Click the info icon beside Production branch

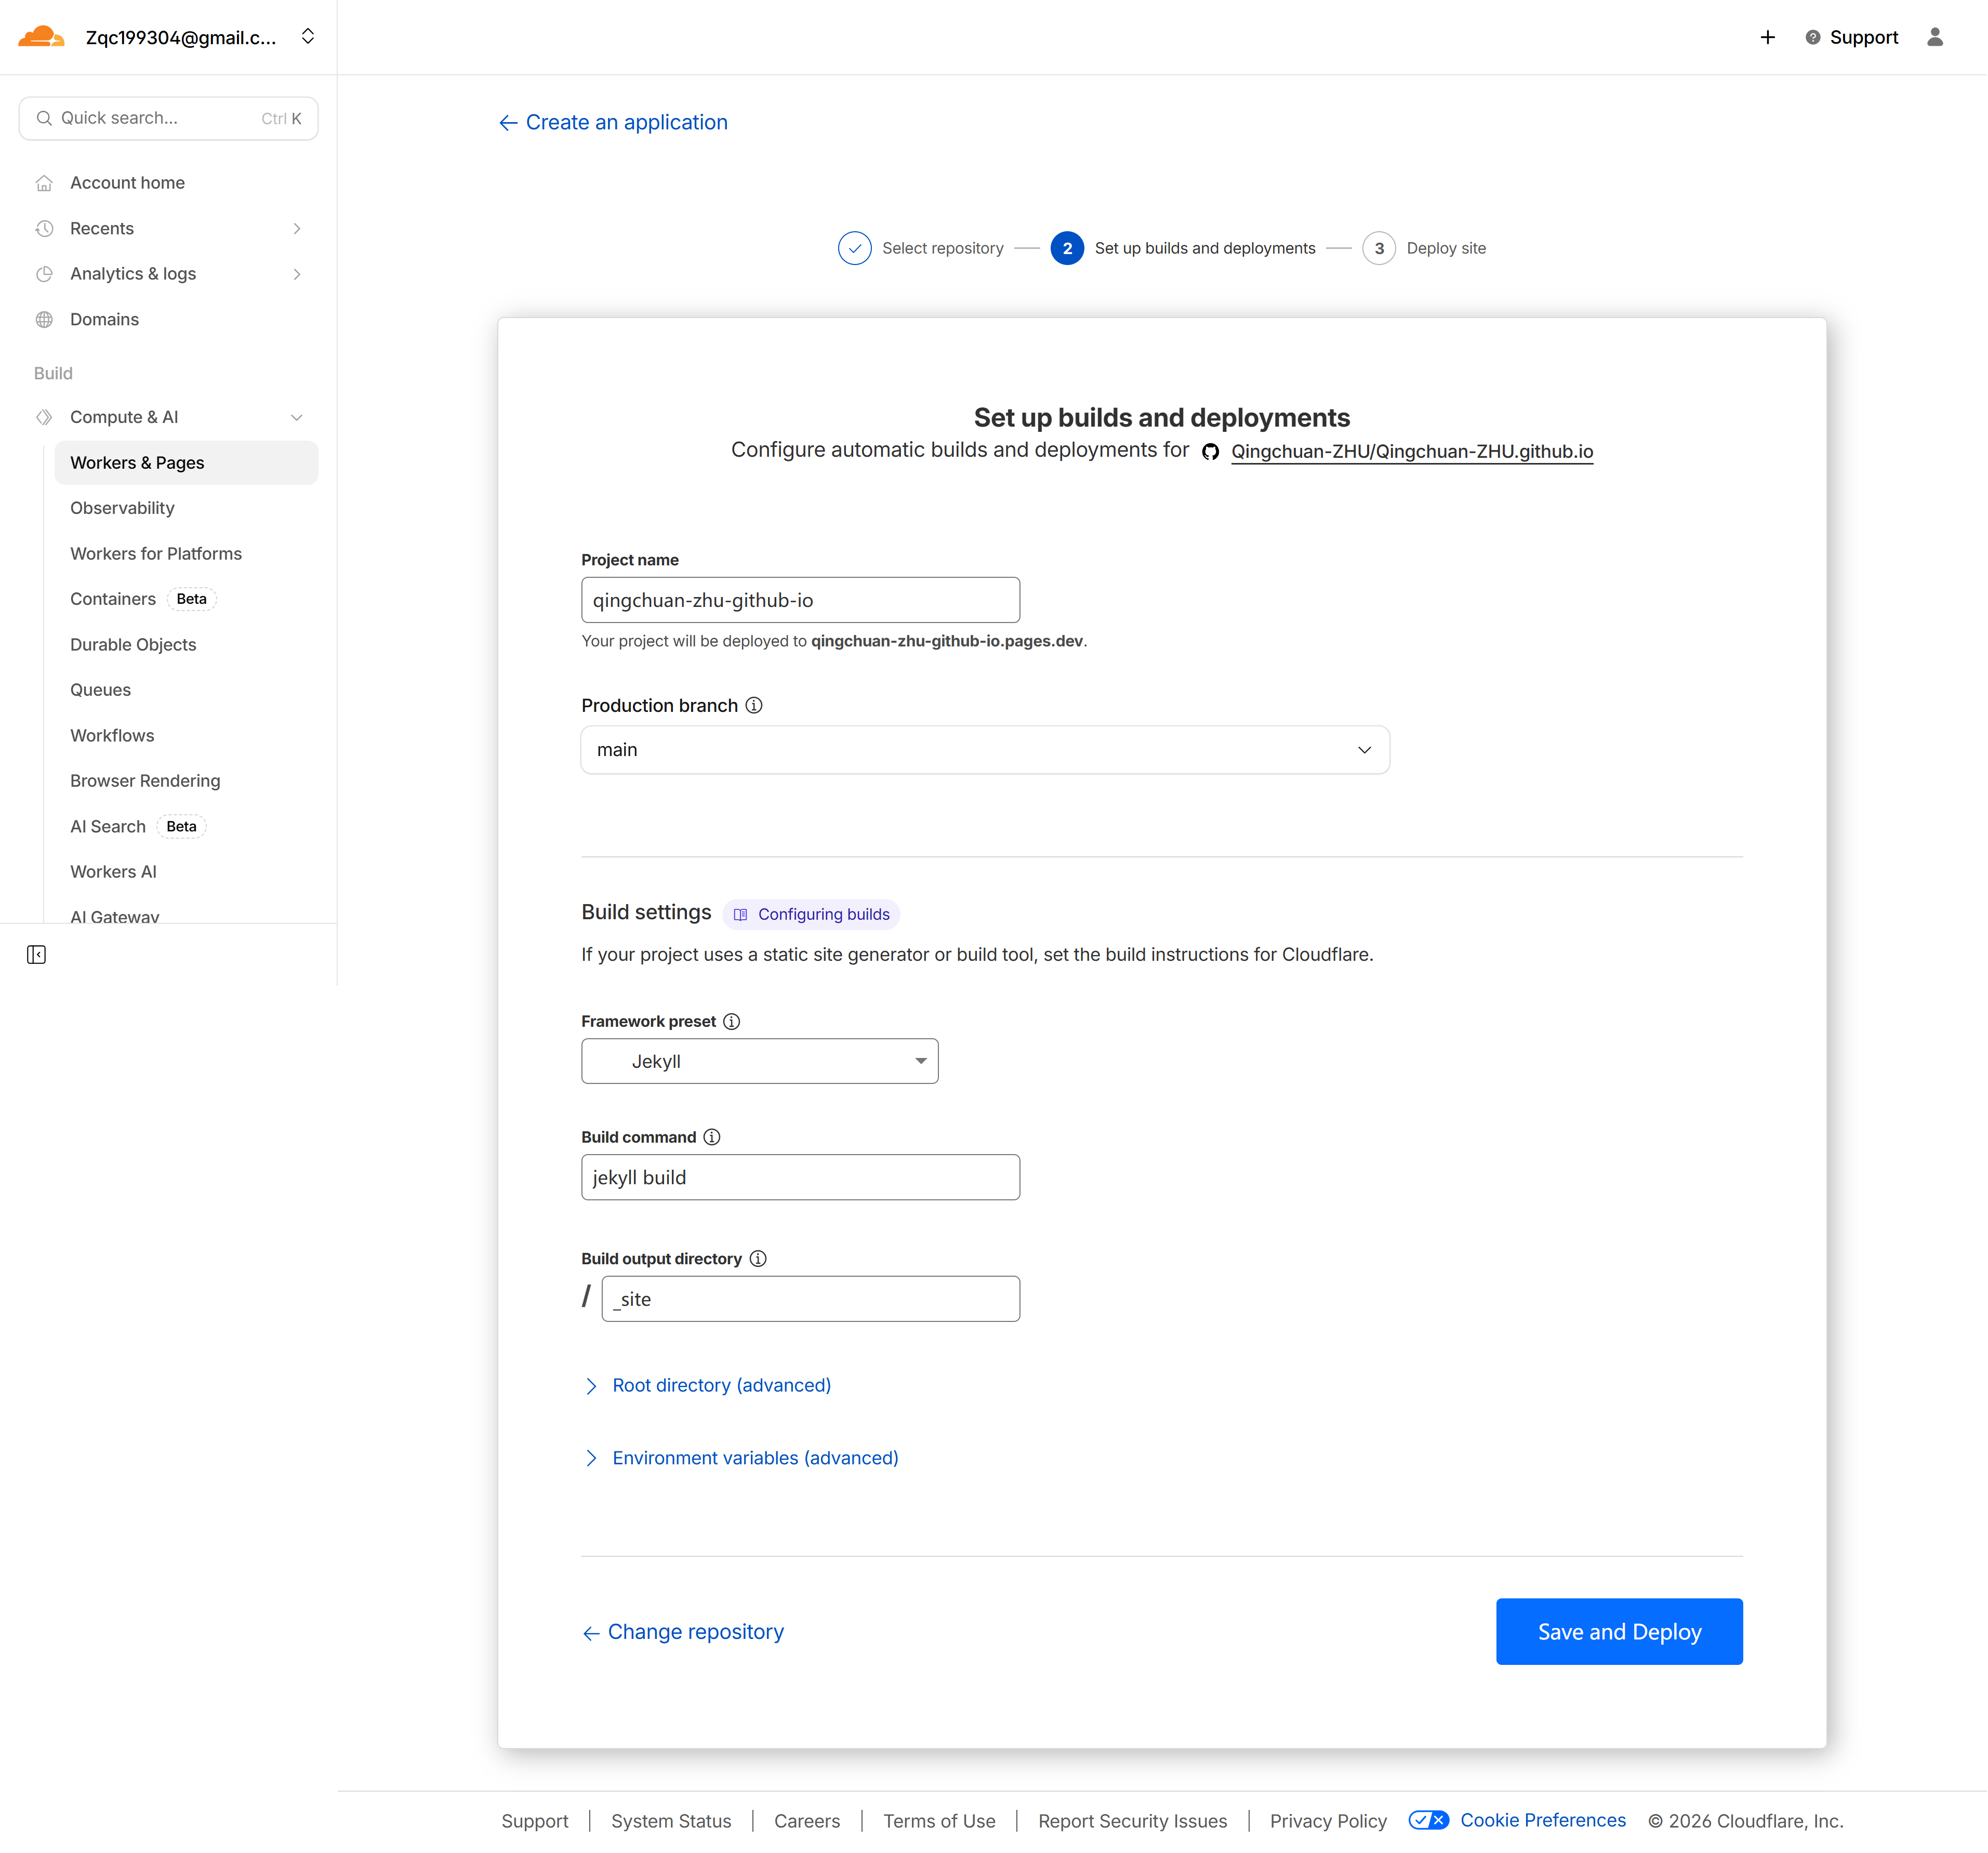(753, 705)
